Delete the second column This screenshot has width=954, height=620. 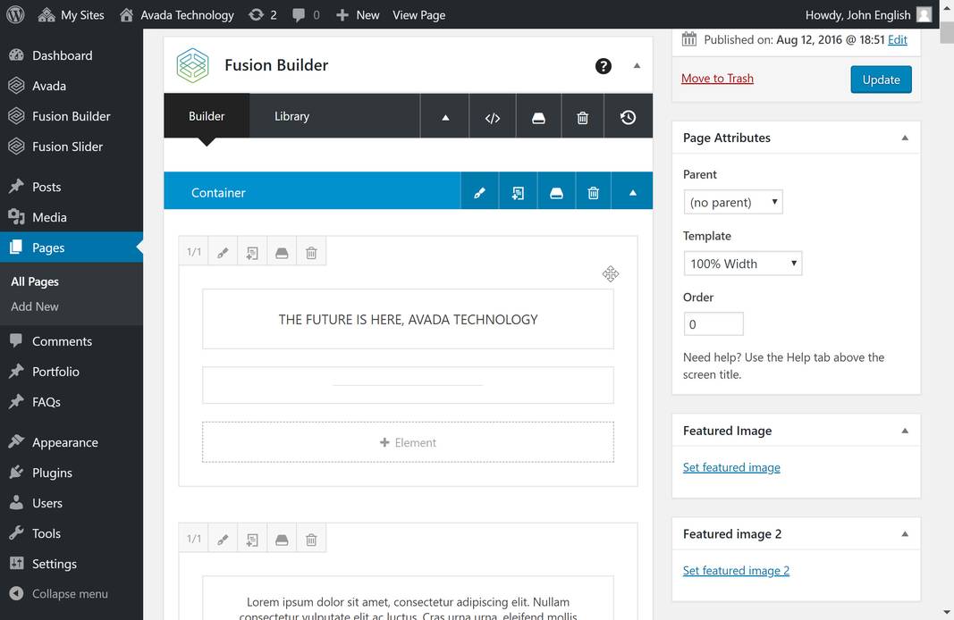click(x=311, y=539)
